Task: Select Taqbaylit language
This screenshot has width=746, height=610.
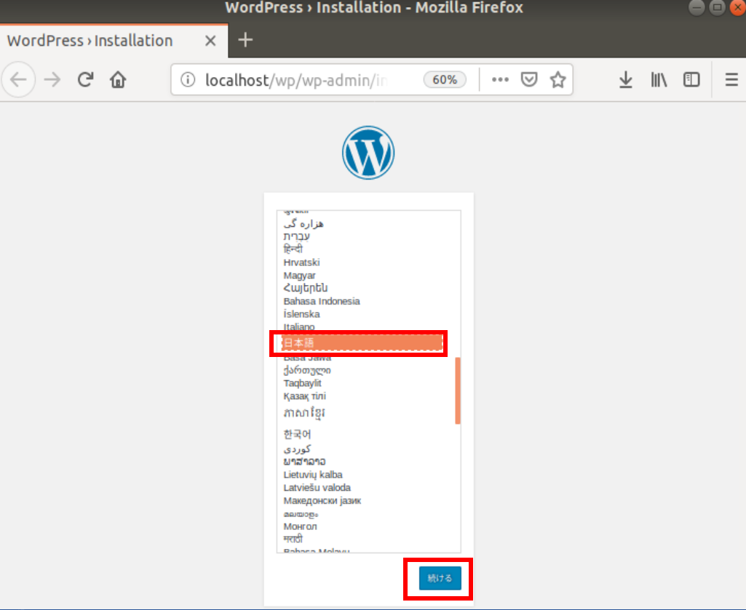Action: click(302, 383)
